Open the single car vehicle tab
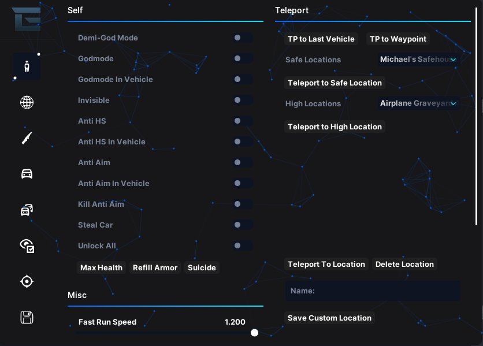 coord(27,174)
